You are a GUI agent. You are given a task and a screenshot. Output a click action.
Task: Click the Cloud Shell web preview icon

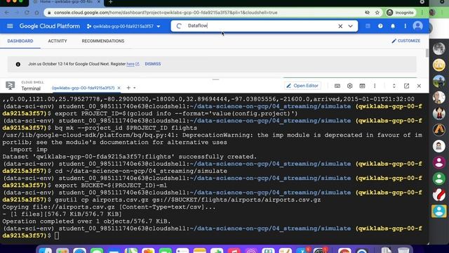pos(362,86)
